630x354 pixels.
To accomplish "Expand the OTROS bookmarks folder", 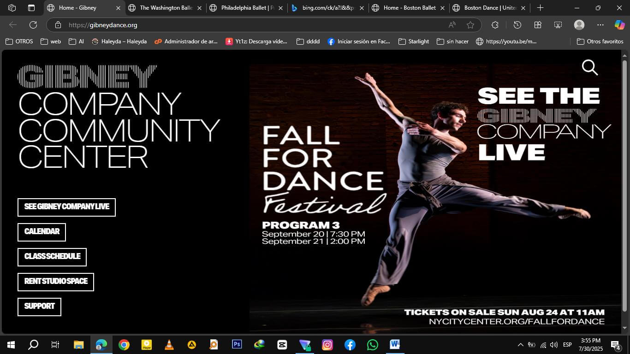I will [19, 41].
